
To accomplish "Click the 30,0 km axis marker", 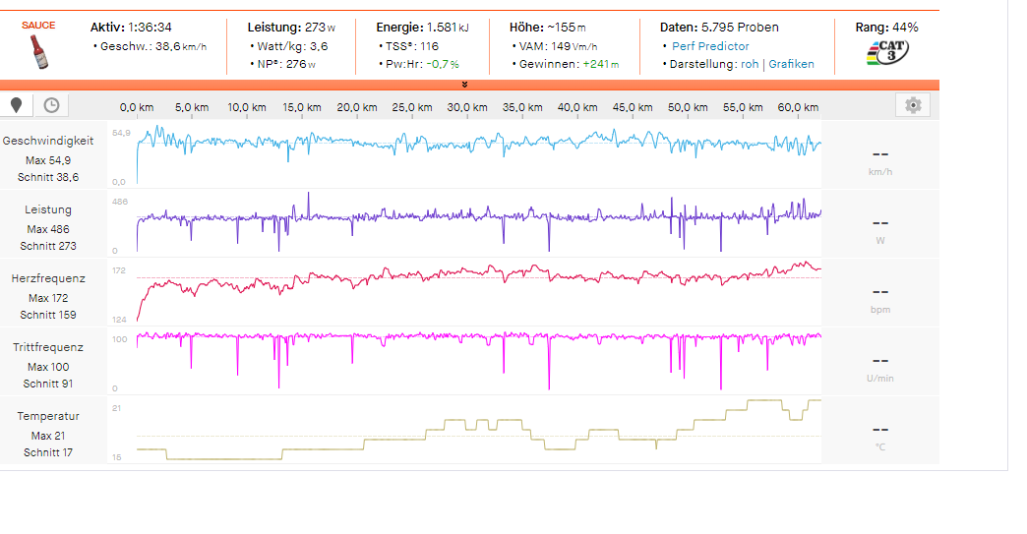I will [467, 107].
